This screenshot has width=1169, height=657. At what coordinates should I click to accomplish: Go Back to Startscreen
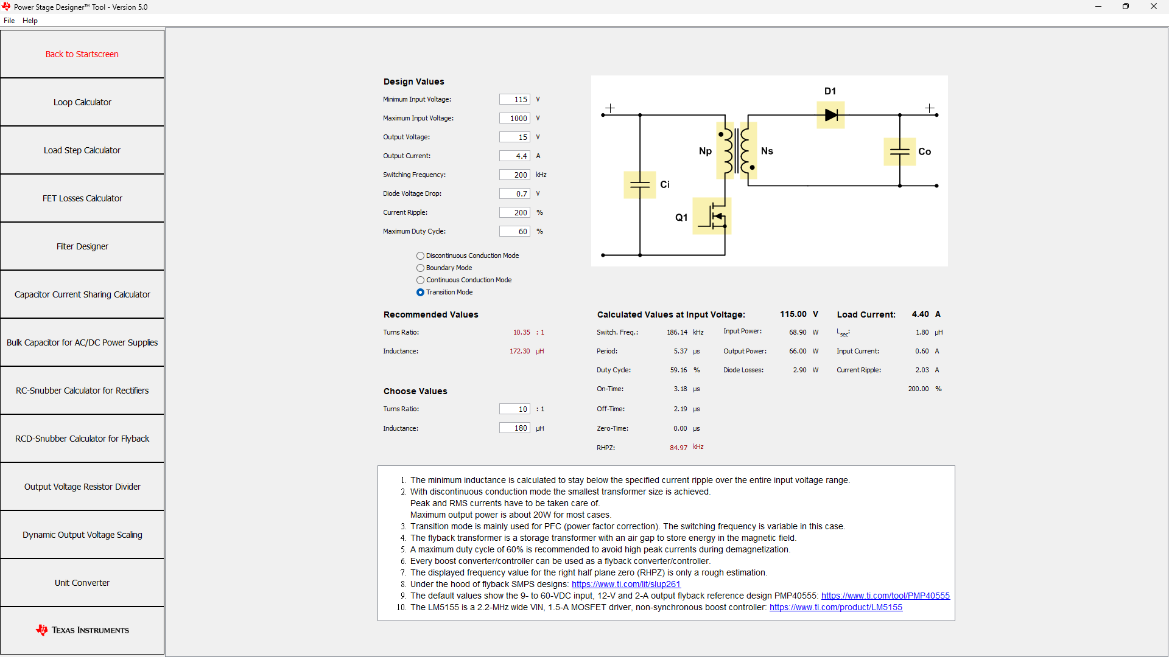coord(82,54)
